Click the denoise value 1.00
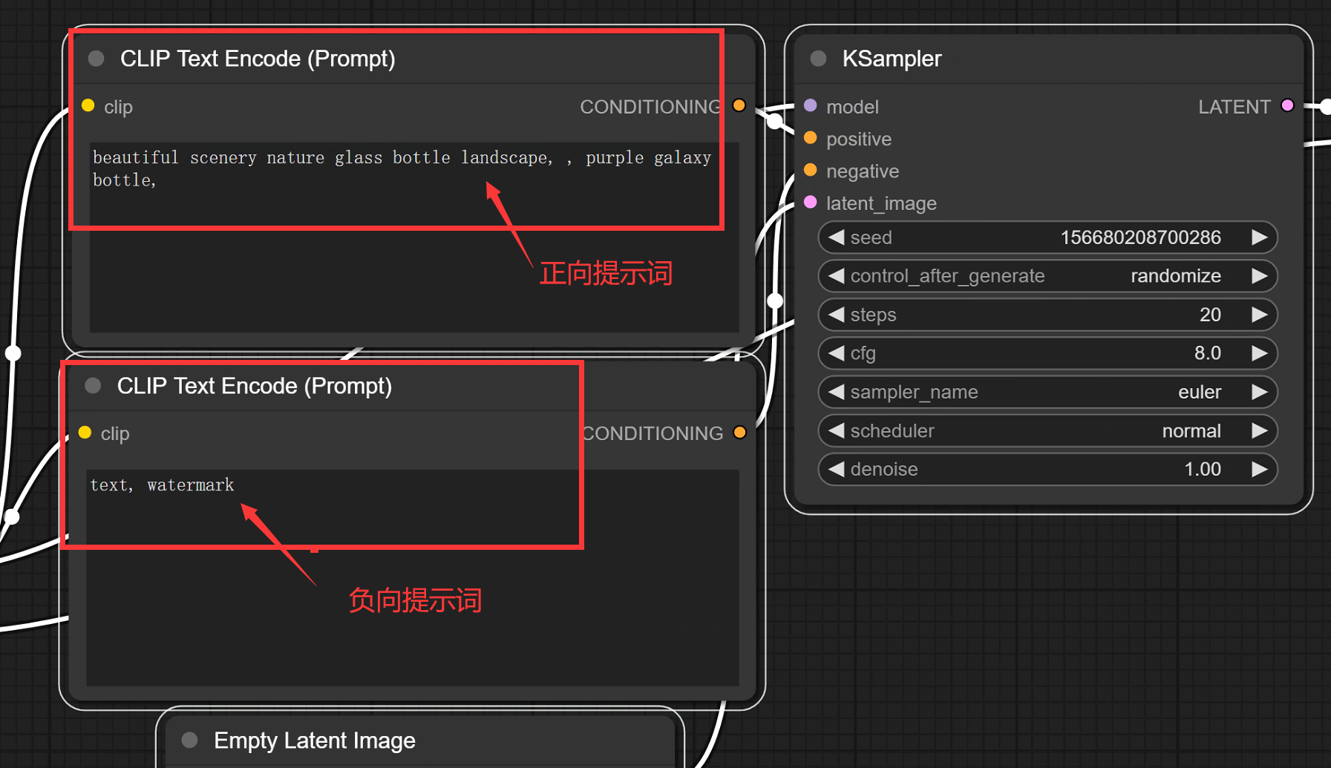The height and width of the screenshot is (768, 1331). (x=1203, y=469)
